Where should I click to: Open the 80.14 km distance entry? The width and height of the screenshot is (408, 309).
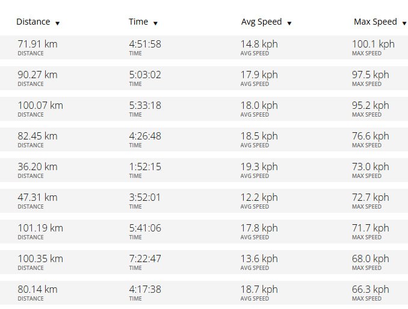coord(37,289)
